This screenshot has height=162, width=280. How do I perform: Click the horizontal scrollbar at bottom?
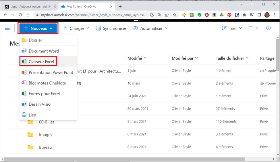[x=125, y=159]
